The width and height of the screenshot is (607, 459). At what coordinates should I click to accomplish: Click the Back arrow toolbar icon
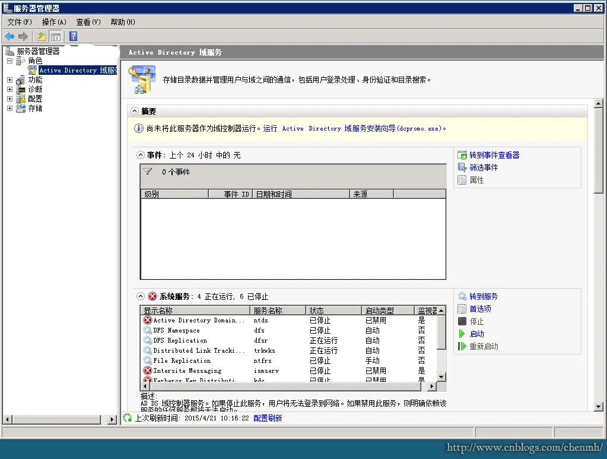click(x=9, y=36)
